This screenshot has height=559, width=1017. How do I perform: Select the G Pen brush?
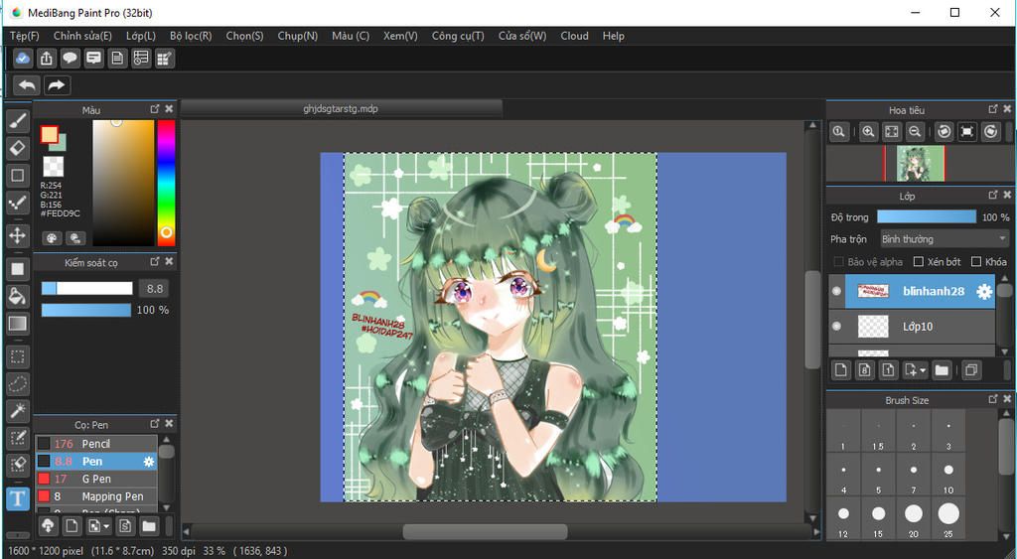tap(96, 479)
